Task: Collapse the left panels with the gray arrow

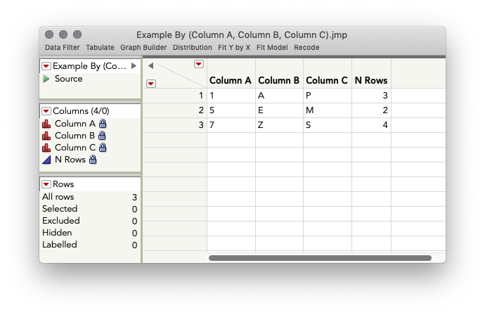Action: (150, 66)
